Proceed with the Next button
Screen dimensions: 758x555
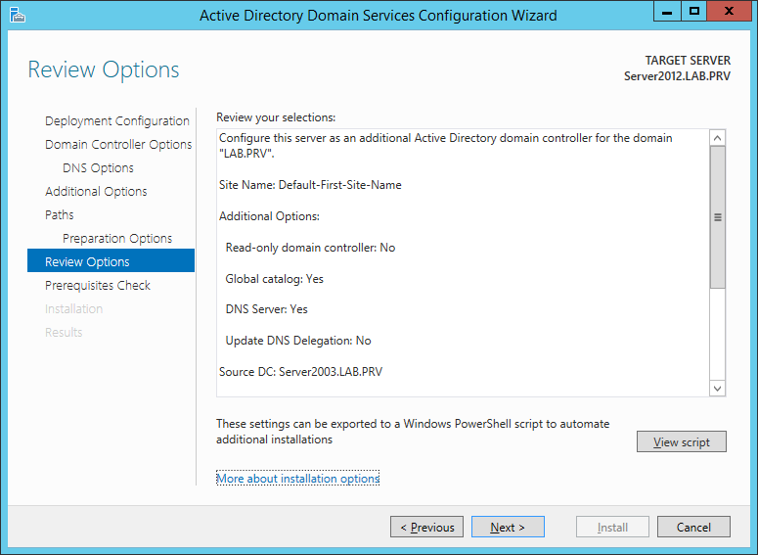(x=508, y=527)
